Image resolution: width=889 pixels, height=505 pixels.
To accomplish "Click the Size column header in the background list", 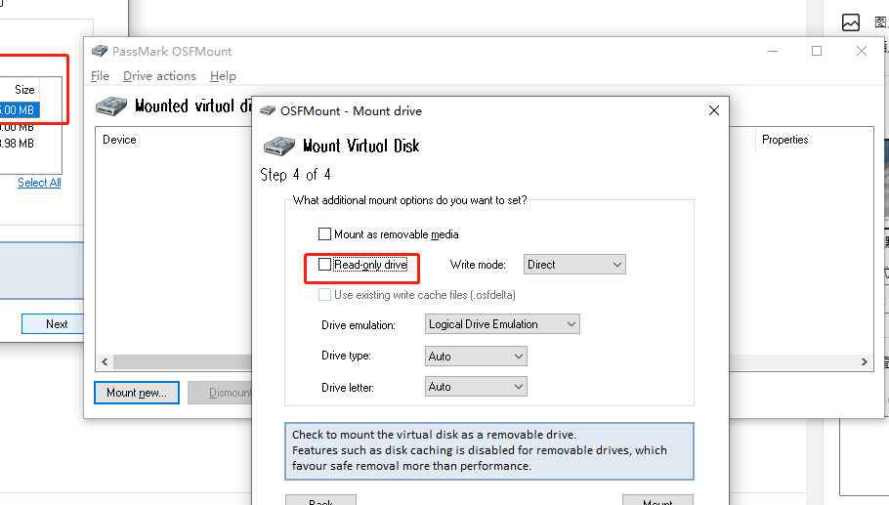I will [24, 90].
